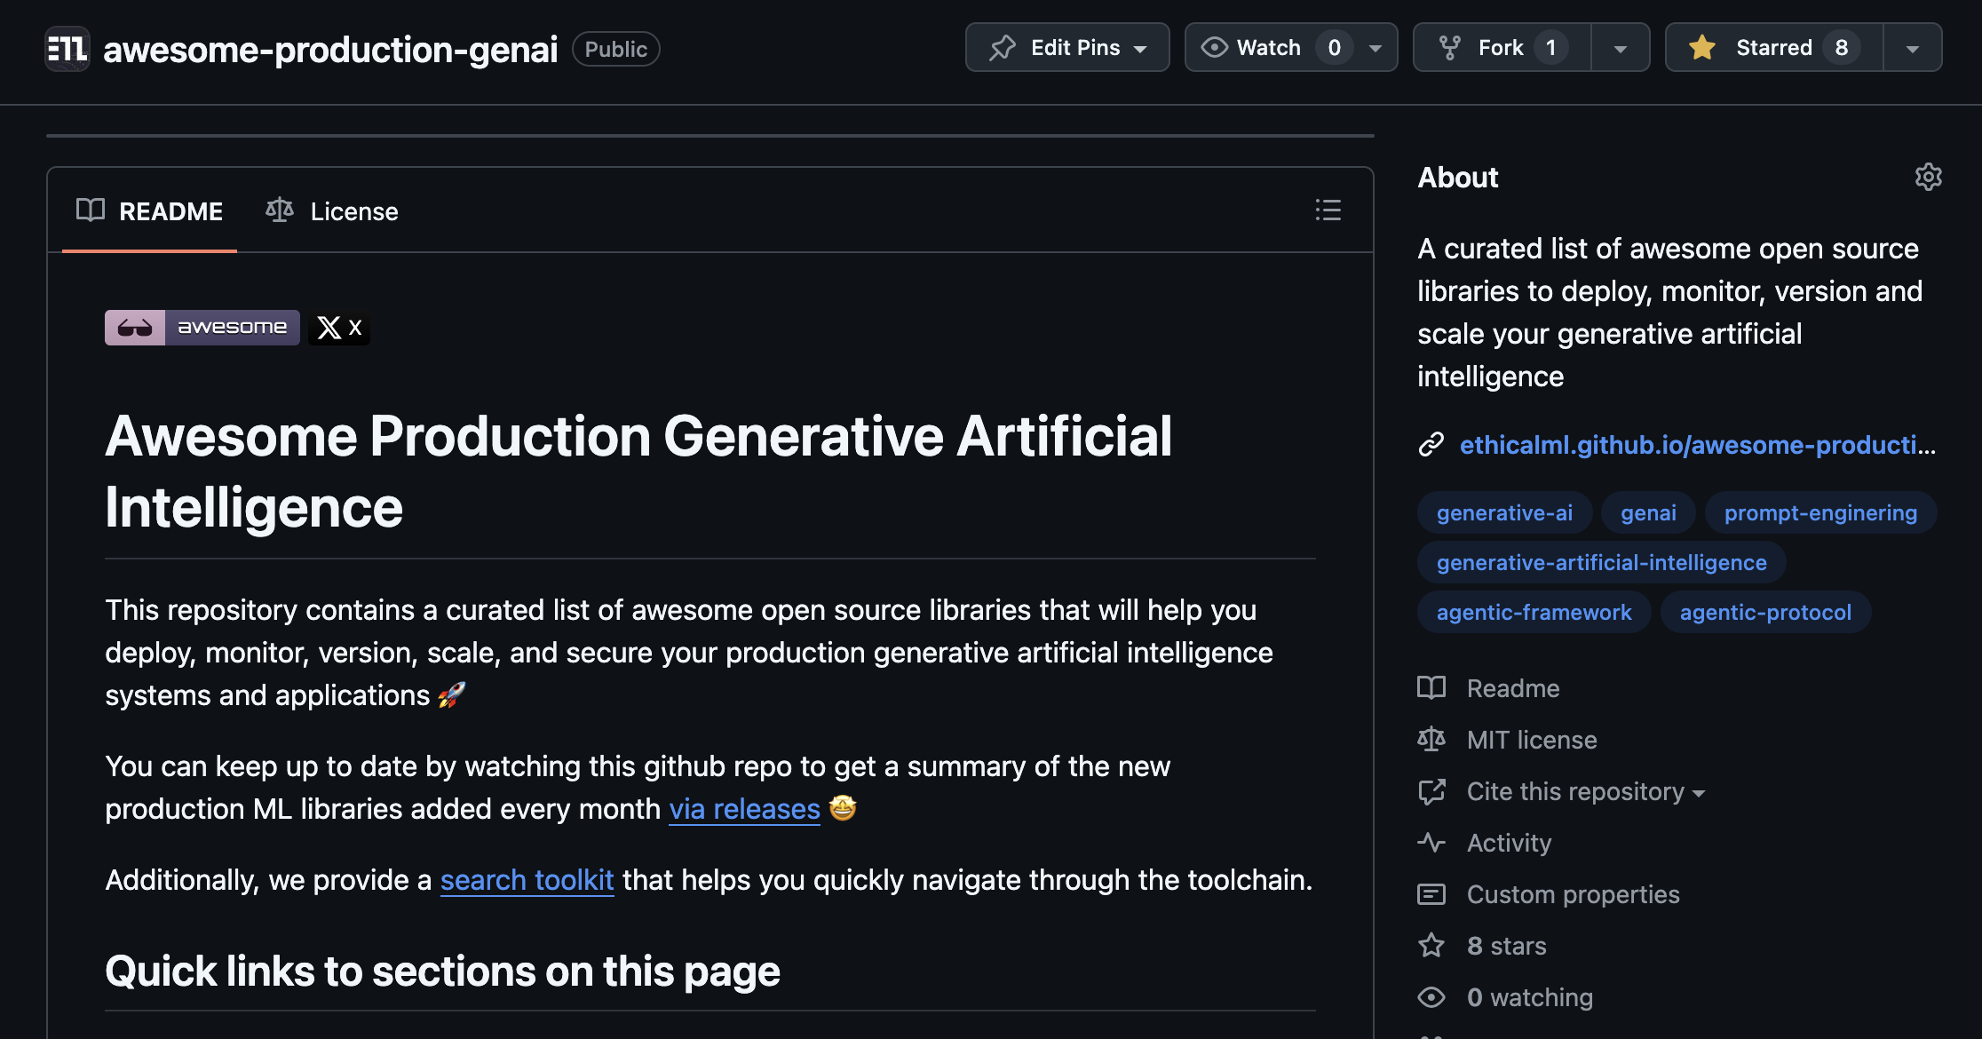
Task: Click the repository avatar logo
Action: point(67,49)
